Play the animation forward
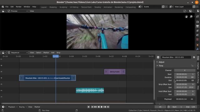Viewport: 200px width, 112px height. [102, 107]
